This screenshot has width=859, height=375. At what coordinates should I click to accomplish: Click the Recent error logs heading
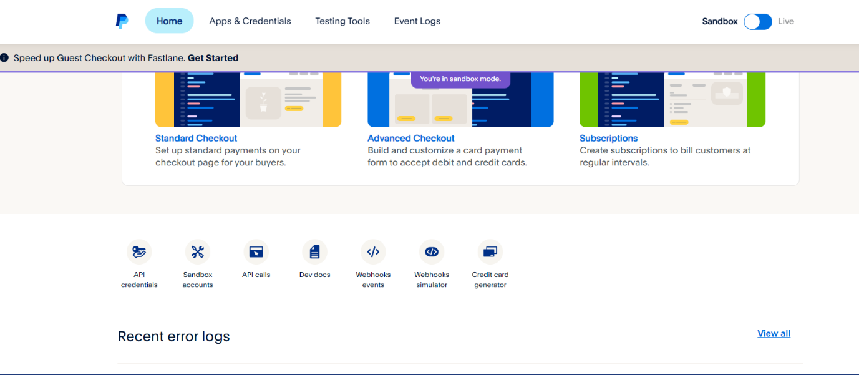[x=174, y=337]
